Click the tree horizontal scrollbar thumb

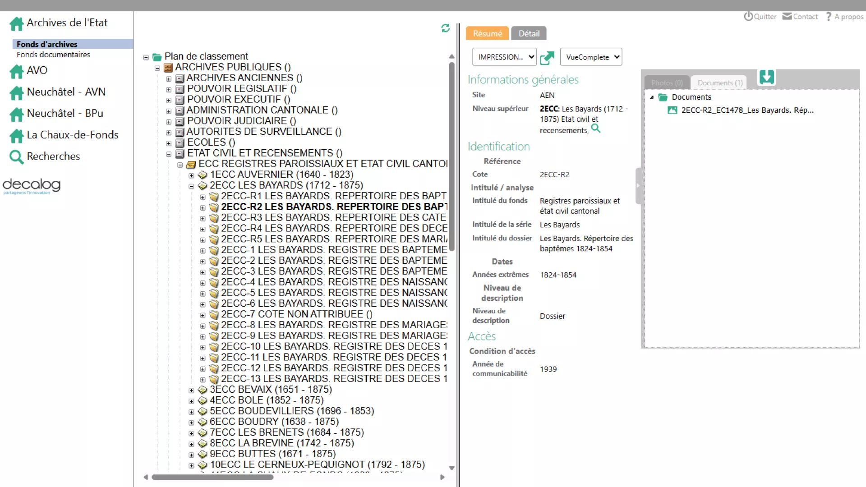click(x=212, y=477)
